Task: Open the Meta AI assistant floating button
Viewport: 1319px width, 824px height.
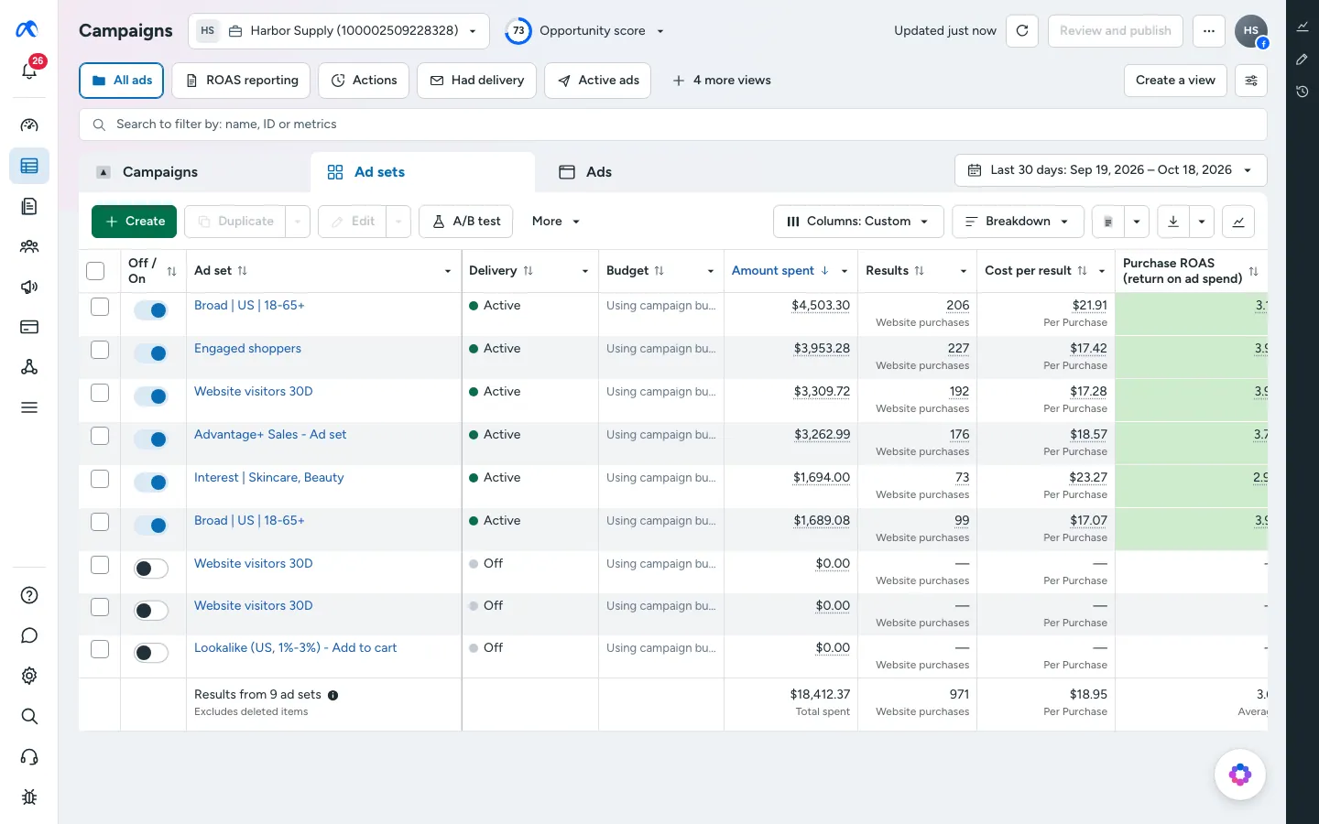Action: click(x=1240, y=775)
